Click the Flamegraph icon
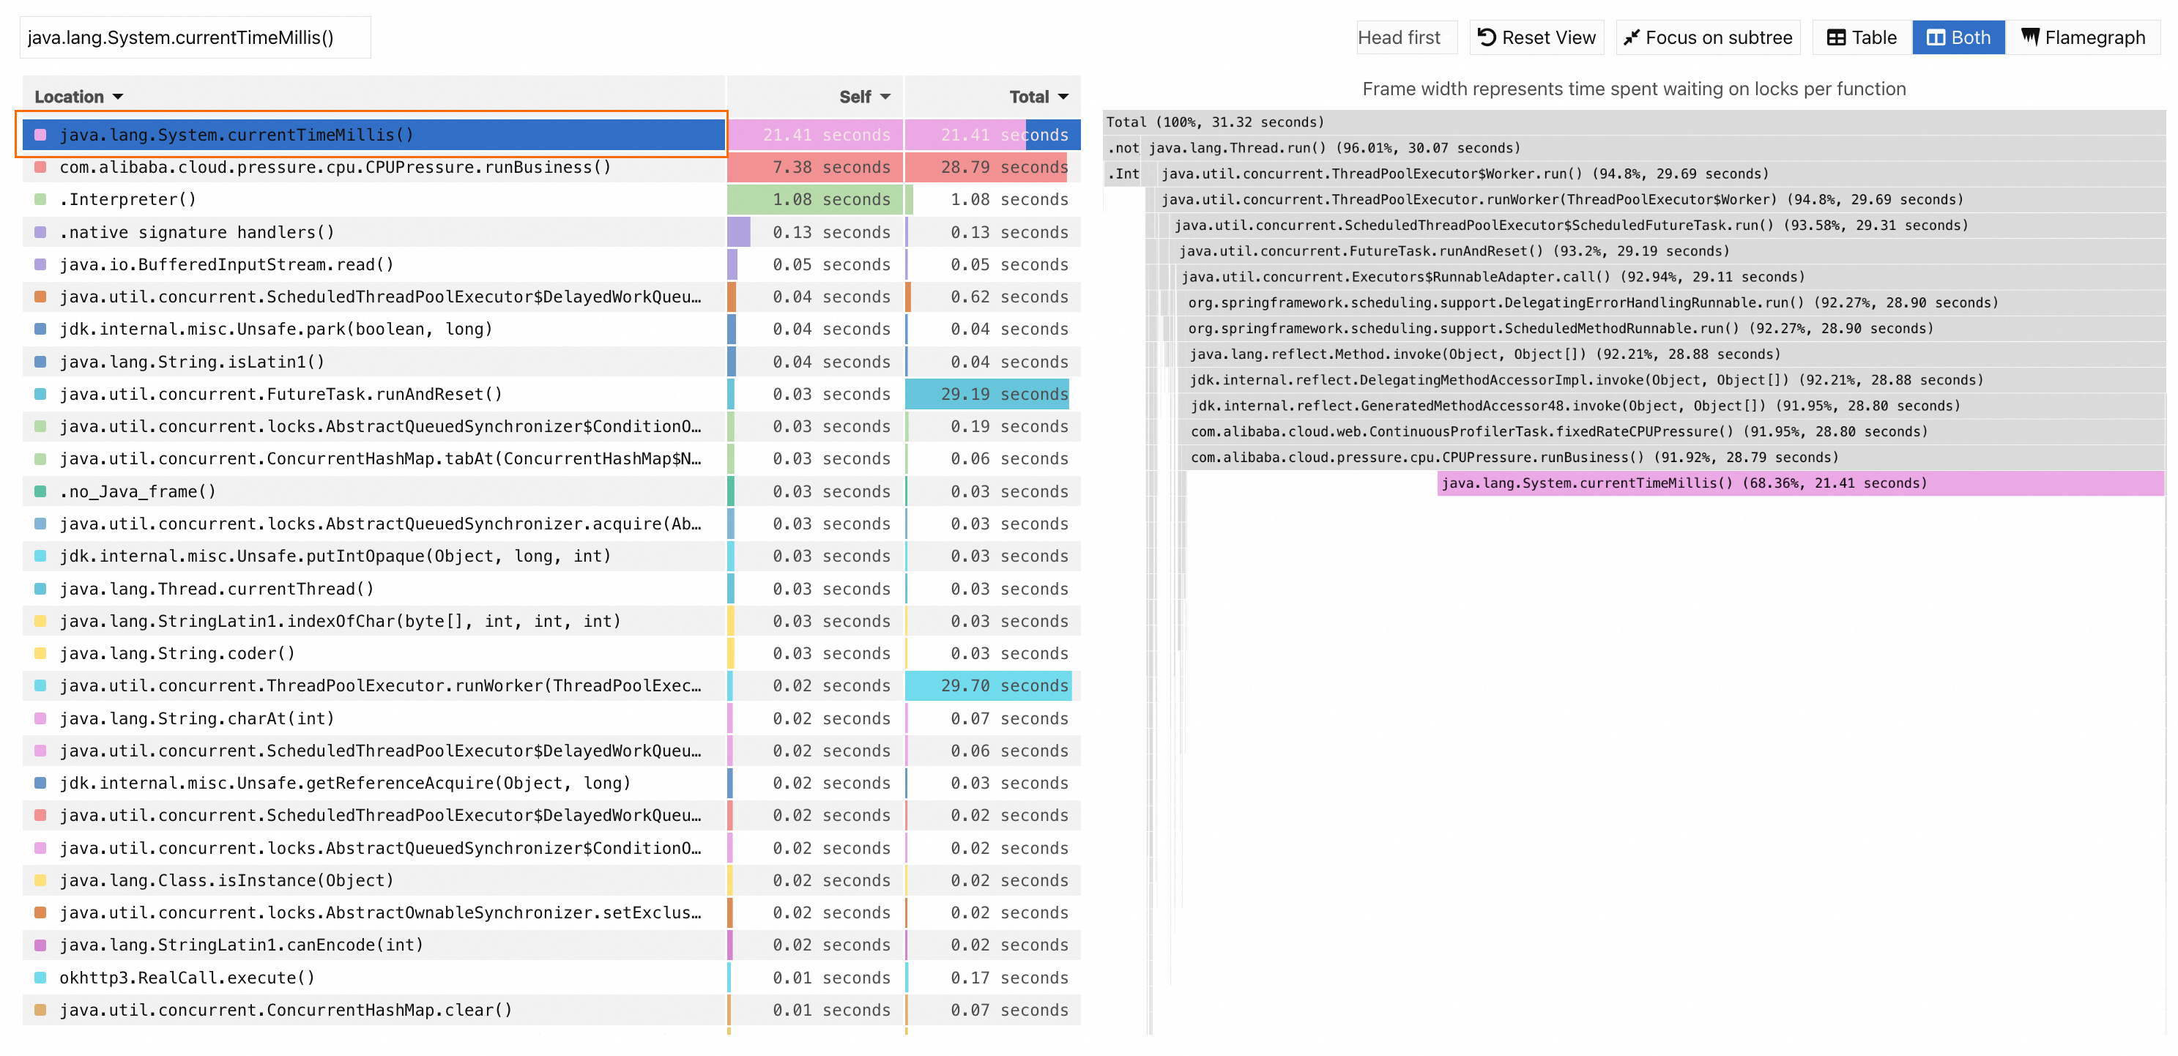 pyautogui.click(x=2030, y=37)
